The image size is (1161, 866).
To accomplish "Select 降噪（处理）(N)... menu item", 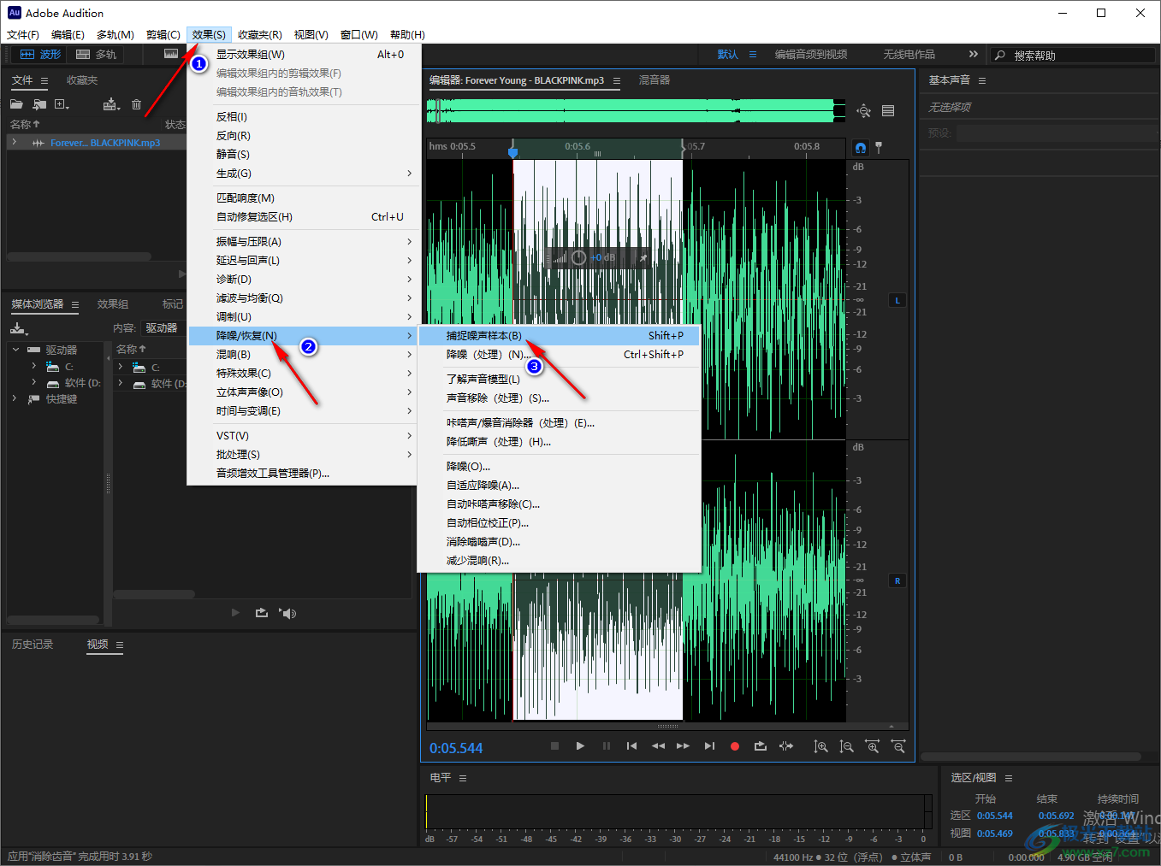I will tap(560, 355).
